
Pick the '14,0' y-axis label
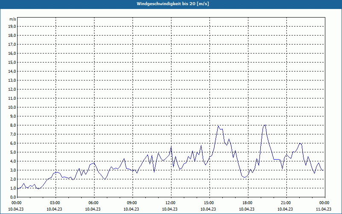click(x=12, y=71)
